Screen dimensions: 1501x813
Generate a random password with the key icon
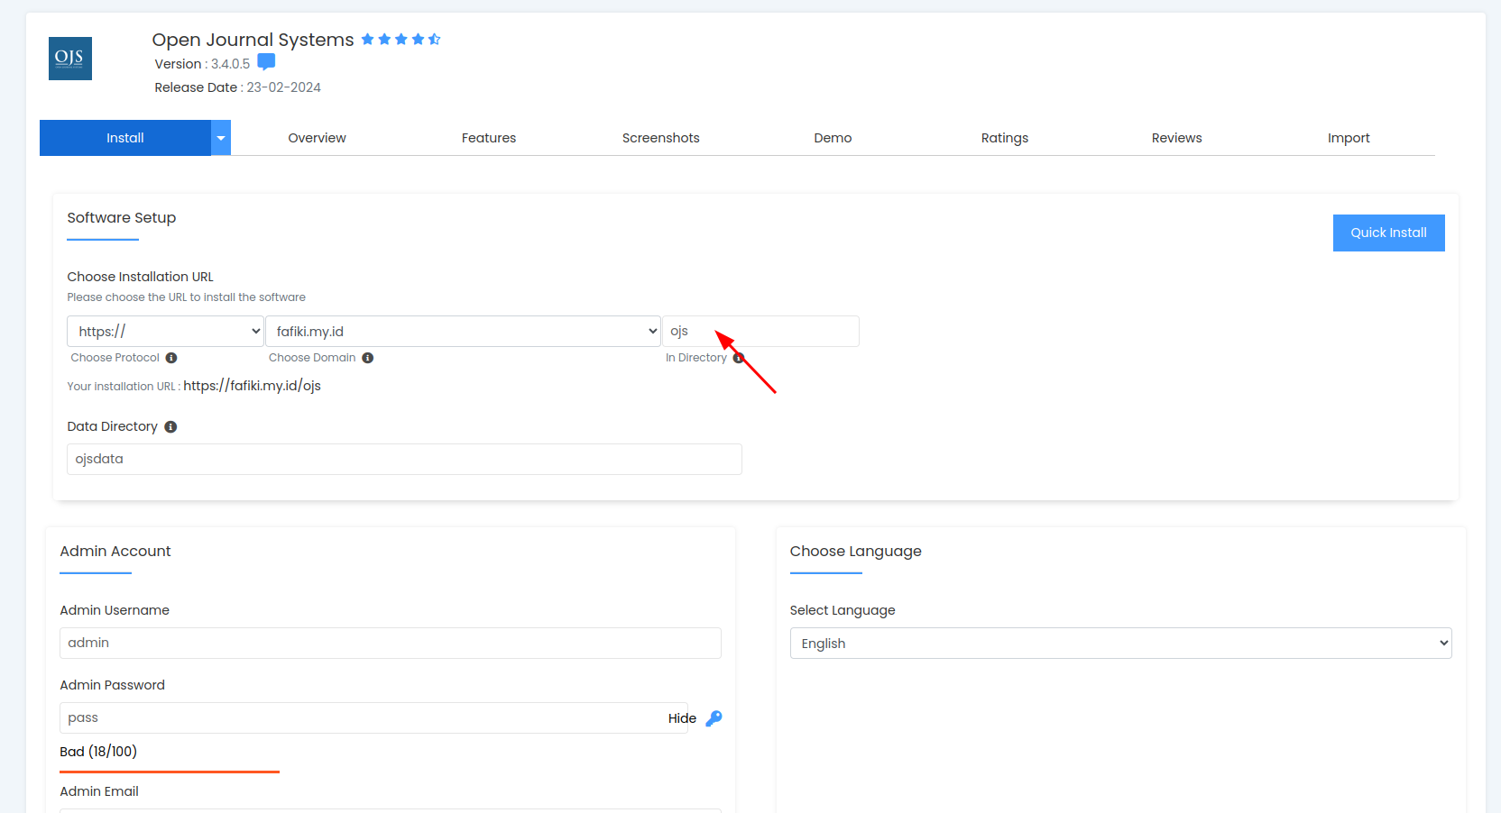714,718
